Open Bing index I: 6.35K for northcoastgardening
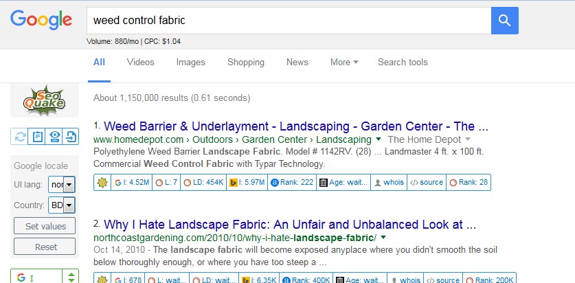 [x=258, y=280]
